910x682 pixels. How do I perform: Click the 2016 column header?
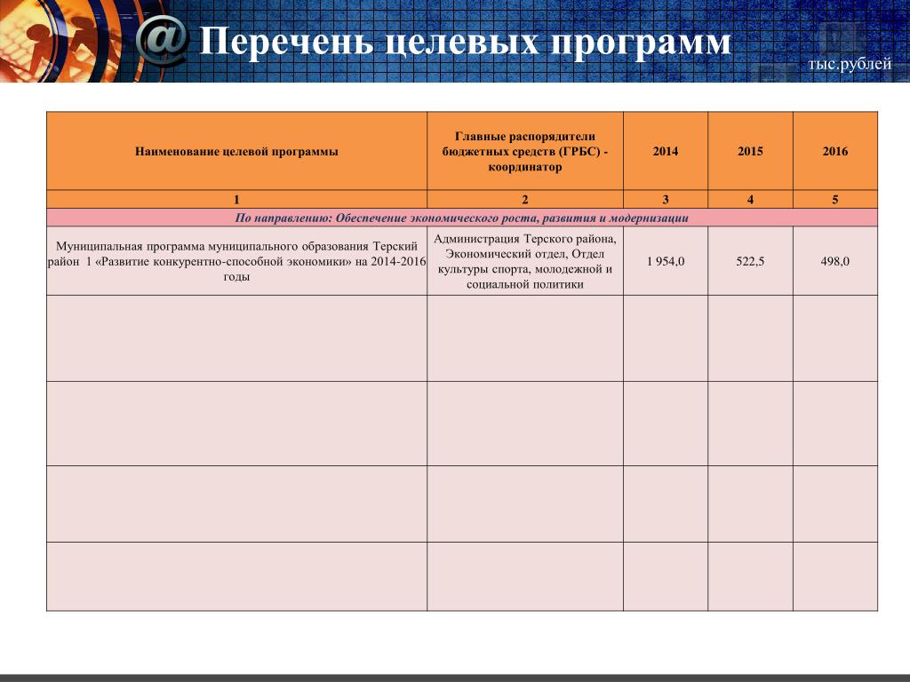[835, 151]
